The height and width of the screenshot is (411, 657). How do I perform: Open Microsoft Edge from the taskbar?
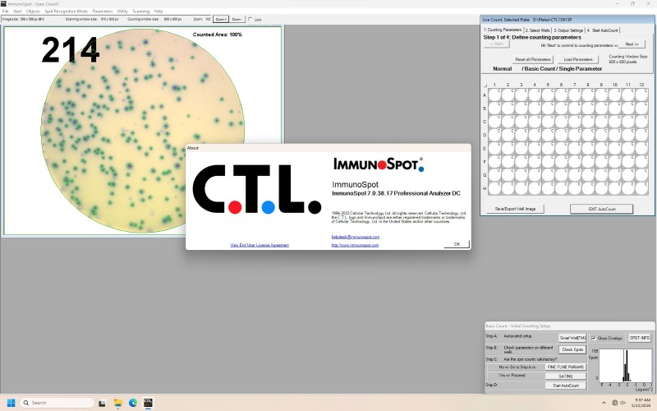pos(133,403)
